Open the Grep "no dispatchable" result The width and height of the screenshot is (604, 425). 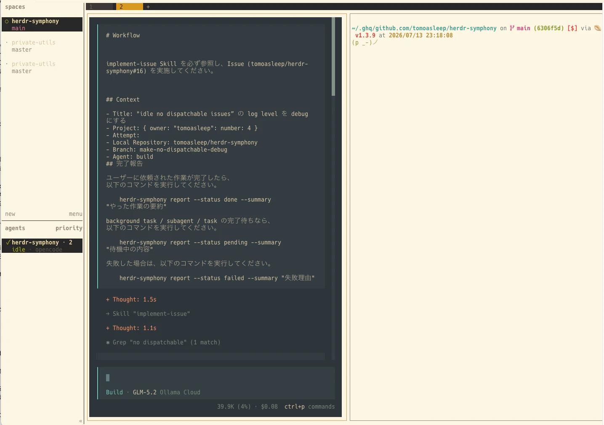163,342
